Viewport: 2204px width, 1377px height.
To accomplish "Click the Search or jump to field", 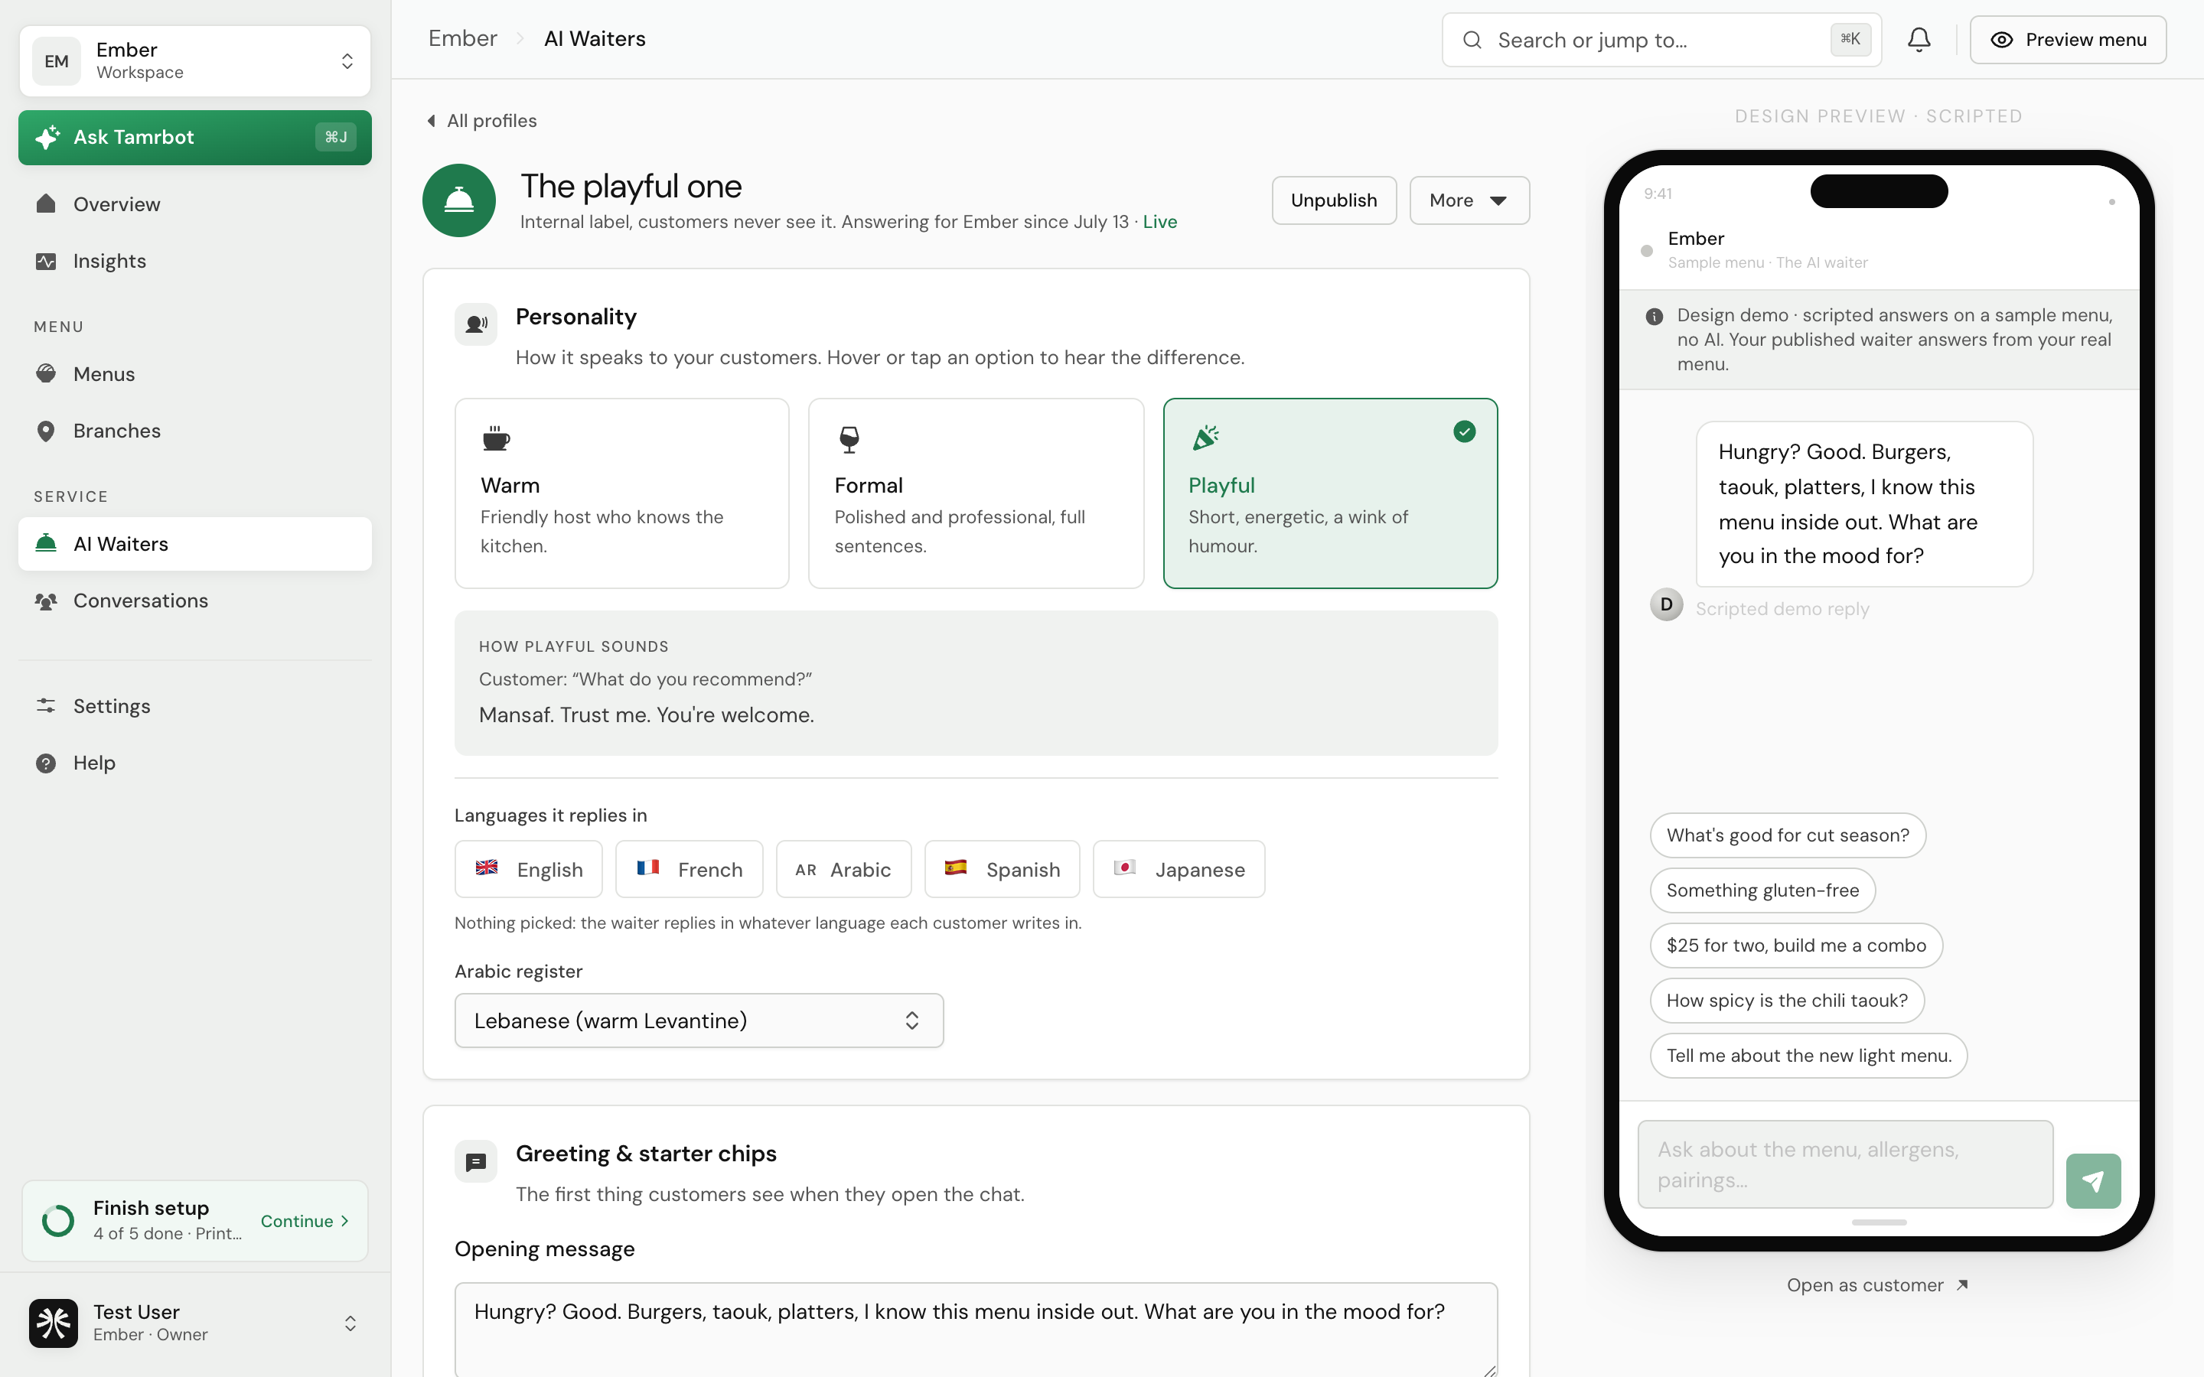I will pyautogui.click(x=1661, y=40).
